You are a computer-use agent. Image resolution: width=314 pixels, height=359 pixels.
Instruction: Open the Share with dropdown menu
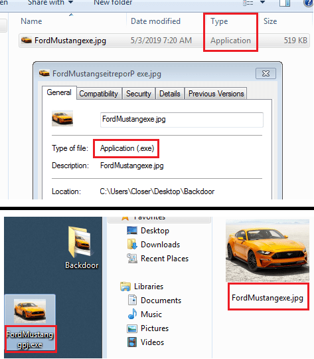pyautogui.click(x=50, y=3)
